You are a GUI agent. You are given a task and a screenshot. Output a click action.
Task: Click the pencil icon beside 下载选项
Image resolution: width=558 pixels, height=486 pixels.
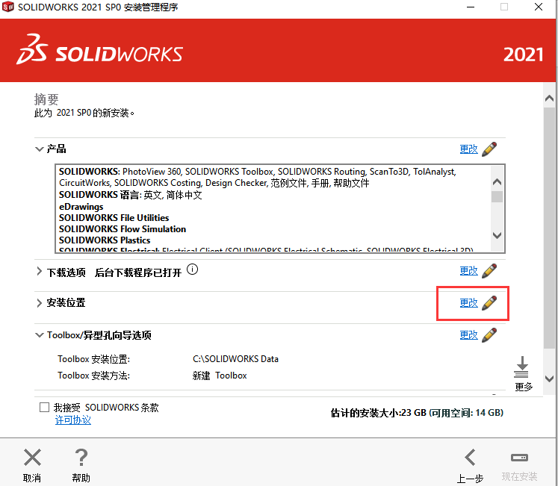[x=489, y=271]
